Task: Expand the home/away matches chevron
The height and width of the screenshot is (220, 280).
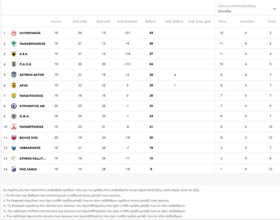Action: 274,9
